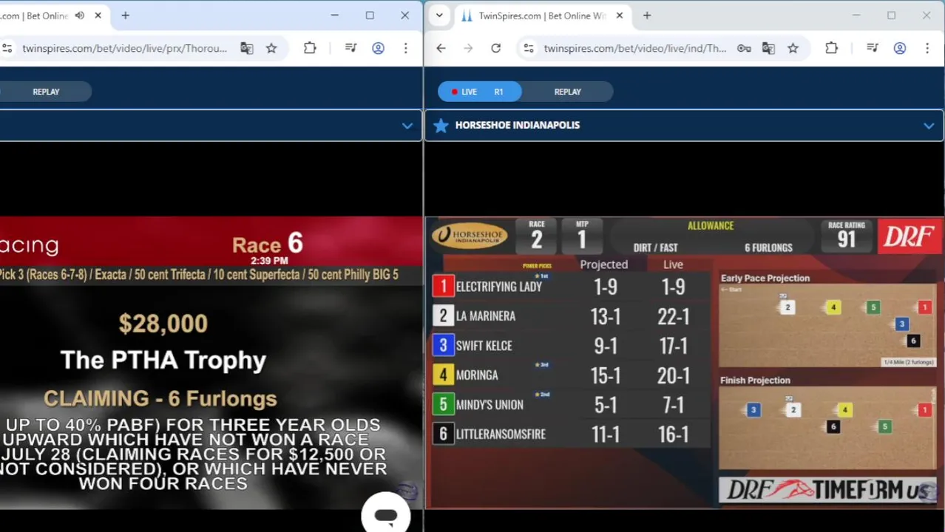
Task: Select REPLAY tab in right window
Action: [568, 92]
